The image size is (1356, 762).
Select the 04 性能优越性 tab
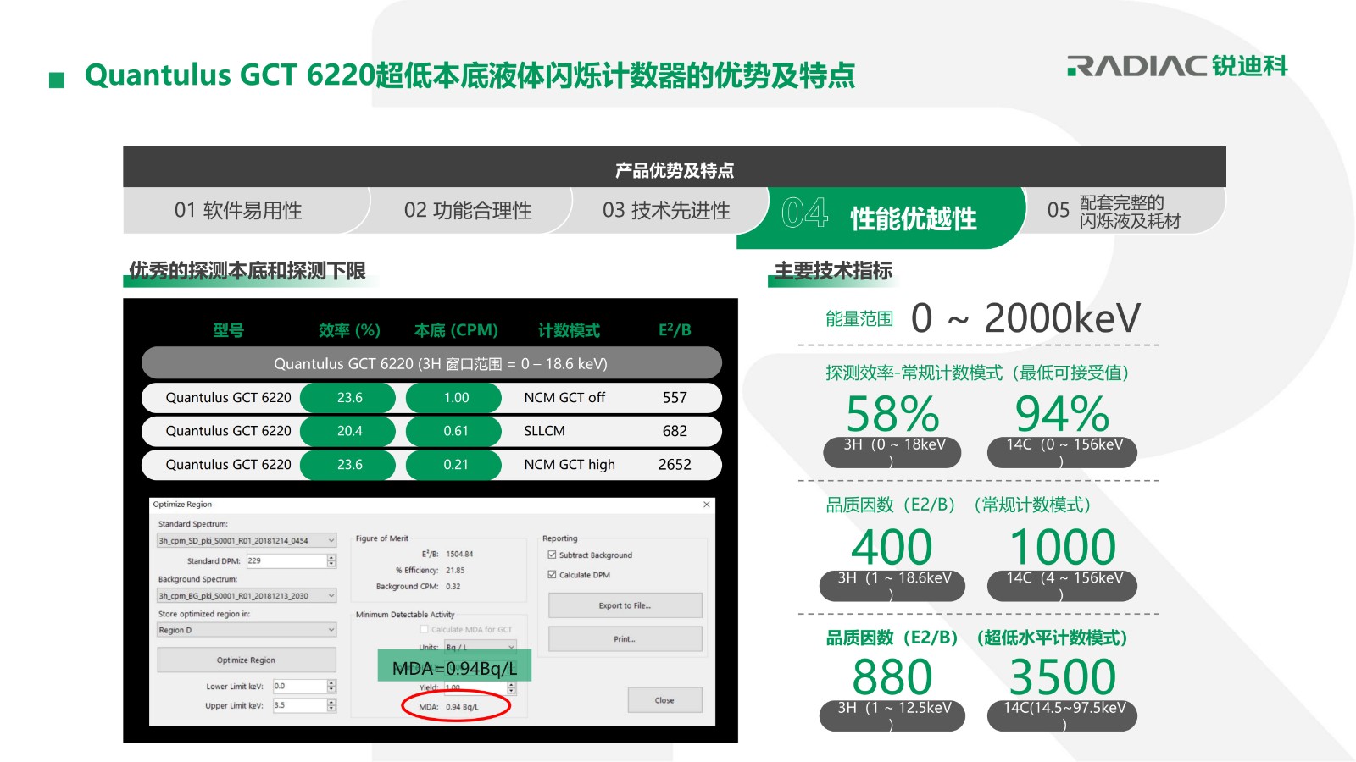pyautogui.click(x=880, y=218)
